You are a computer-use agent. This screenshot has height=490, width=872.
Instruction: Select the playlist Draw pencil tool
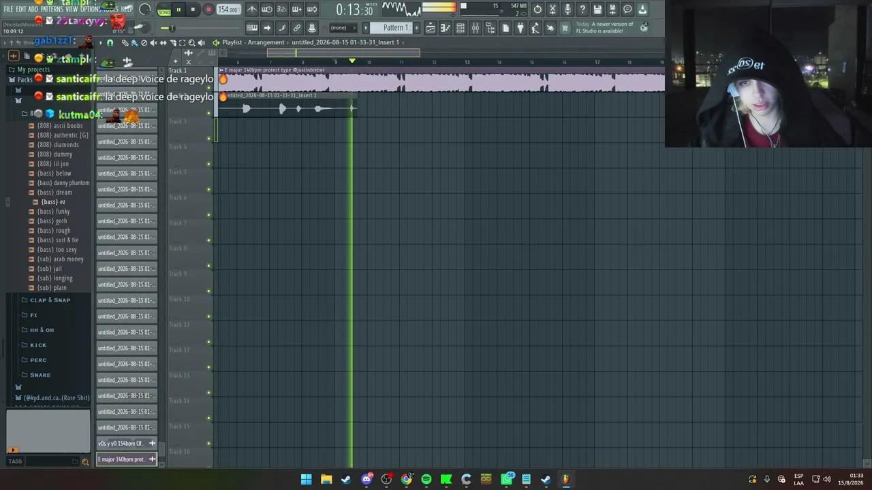pos(125,43)
